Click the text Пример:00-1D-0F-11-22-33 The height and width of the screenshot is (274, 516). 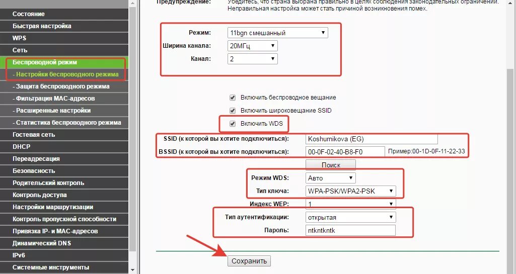tap(426, 151)
